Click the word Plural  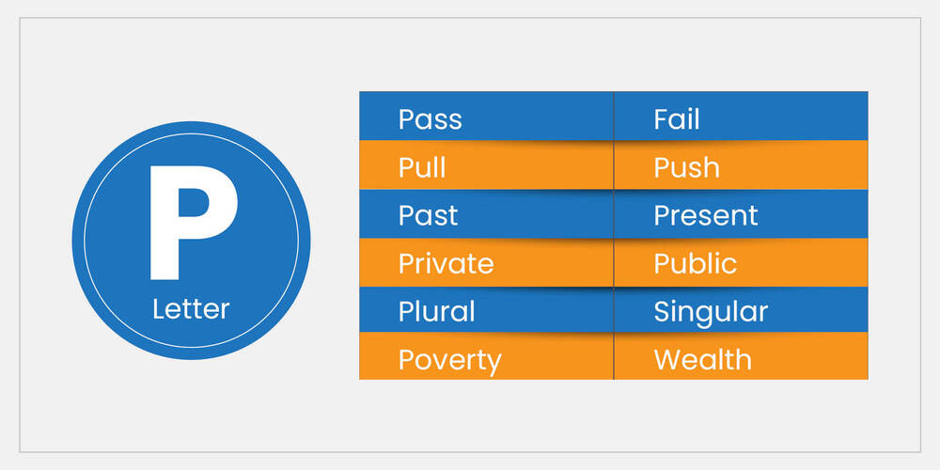[x=436, y=311]
